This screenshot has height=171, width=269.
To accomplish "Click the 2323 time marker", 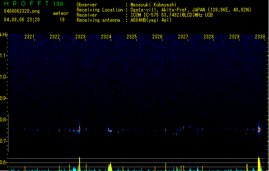I will (80, 37).
